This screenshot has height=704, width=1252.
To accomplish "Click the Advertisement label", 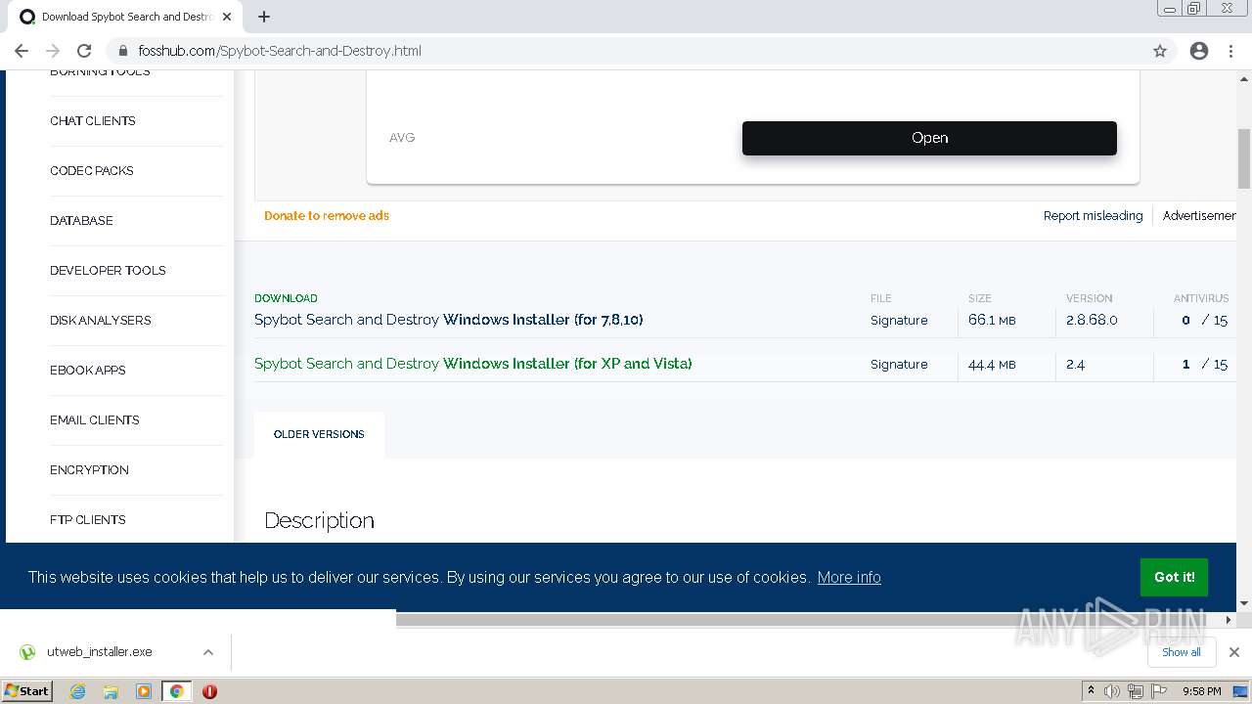I will pos(1199,216).
